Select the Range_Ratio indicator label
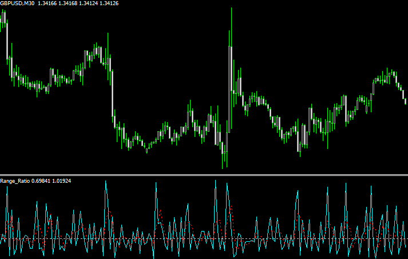Viewport: 408px width, 259px height. click(15, 181)
